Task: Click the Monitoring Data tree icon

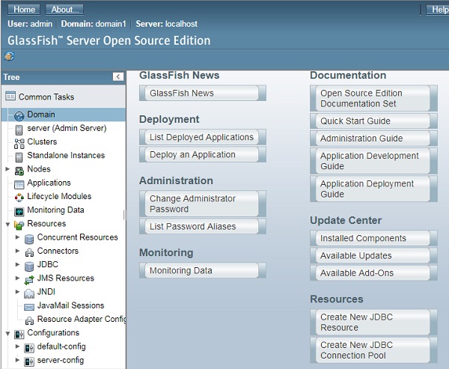Action: [19, 212]
